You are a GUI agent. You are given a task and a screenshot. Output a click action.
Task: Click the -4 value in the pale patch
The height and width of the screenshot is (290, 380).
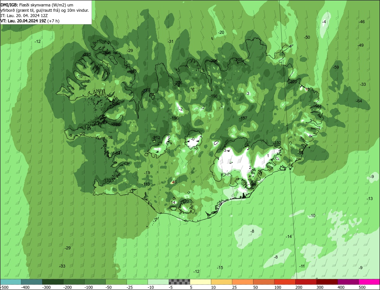[x=324, y=22]
